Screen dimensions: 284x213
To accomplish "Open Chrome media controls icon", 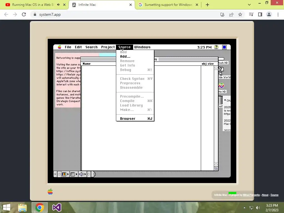I will coord(251,14).
